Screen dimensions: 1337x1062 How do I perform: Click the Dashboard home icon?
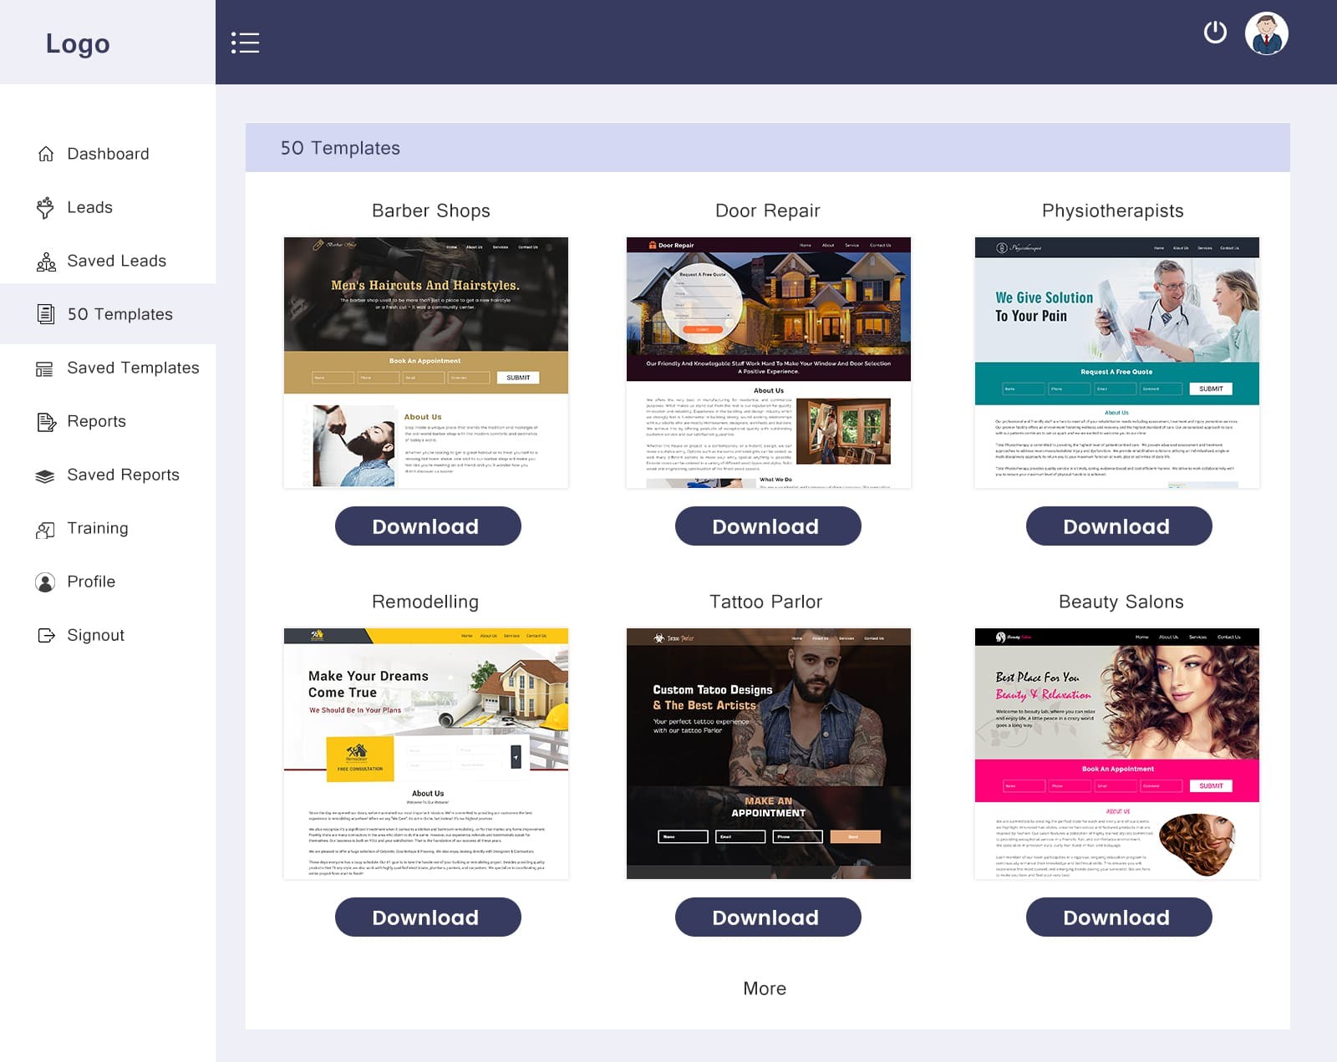tap(46, 154)
